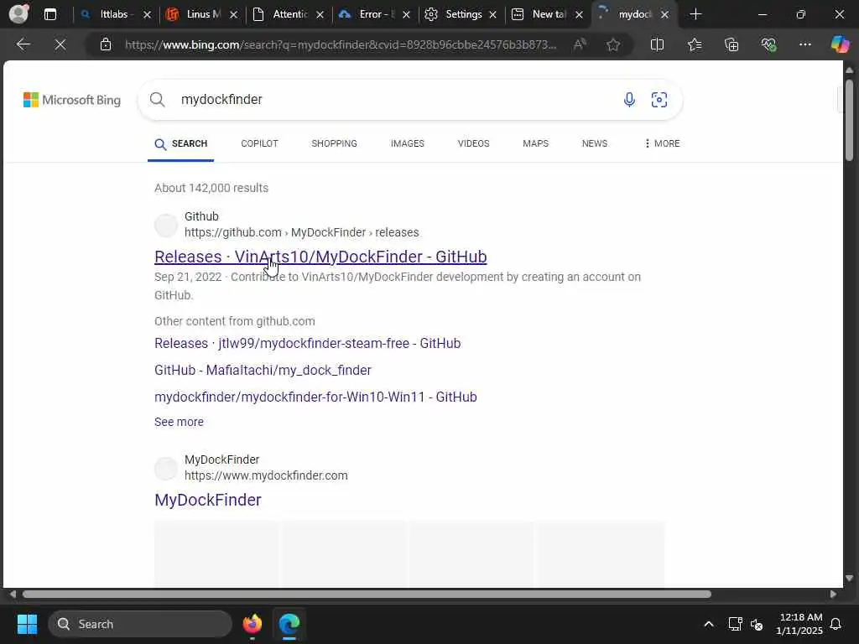
Task: Click the scroll down arrow
Action: [849, 579]
